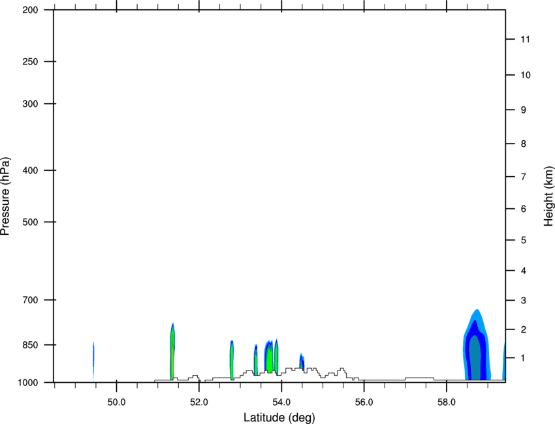Click the 'Latitude (deg)' axis title
555x424 pixels.
(279, 417)
